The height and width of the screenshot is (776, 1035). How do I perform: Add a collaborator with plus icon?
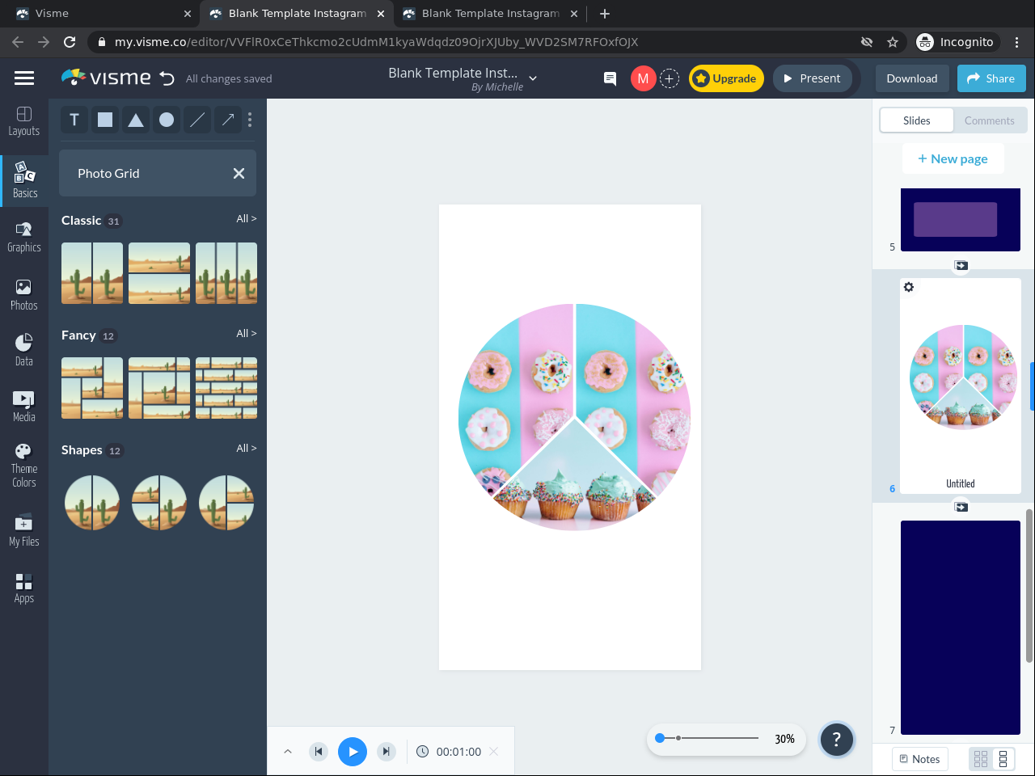tap(670, 78)
